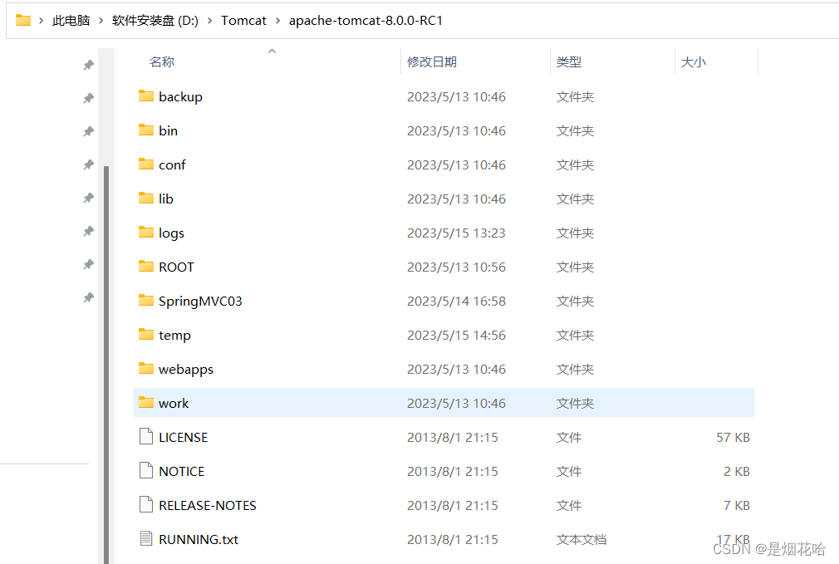
Task: Click the backup folder icon
Action: (x=146, y=96)
